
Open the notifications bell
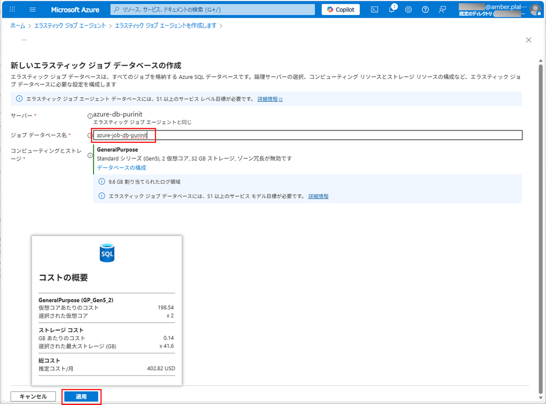point(392,9)
